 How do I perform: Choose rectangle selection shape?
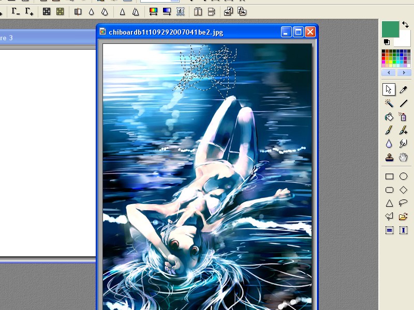[x=389, y=176]
